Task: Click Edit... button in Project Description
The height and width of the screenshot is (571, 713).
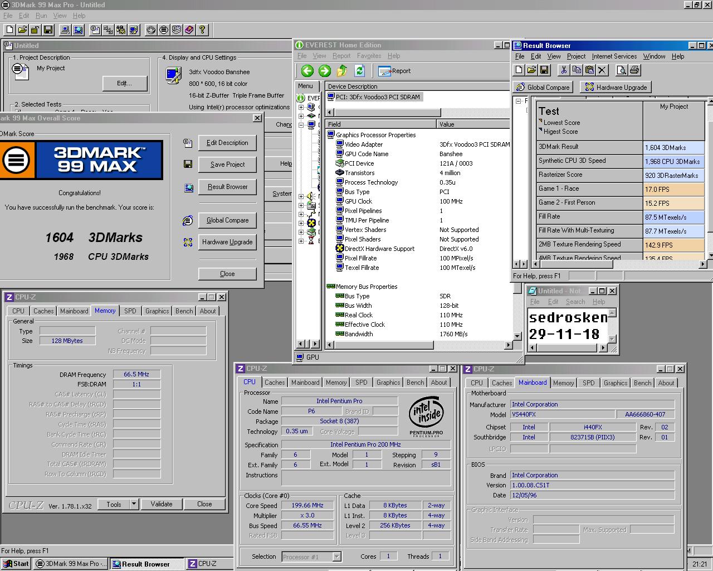Action: (125, 83)
